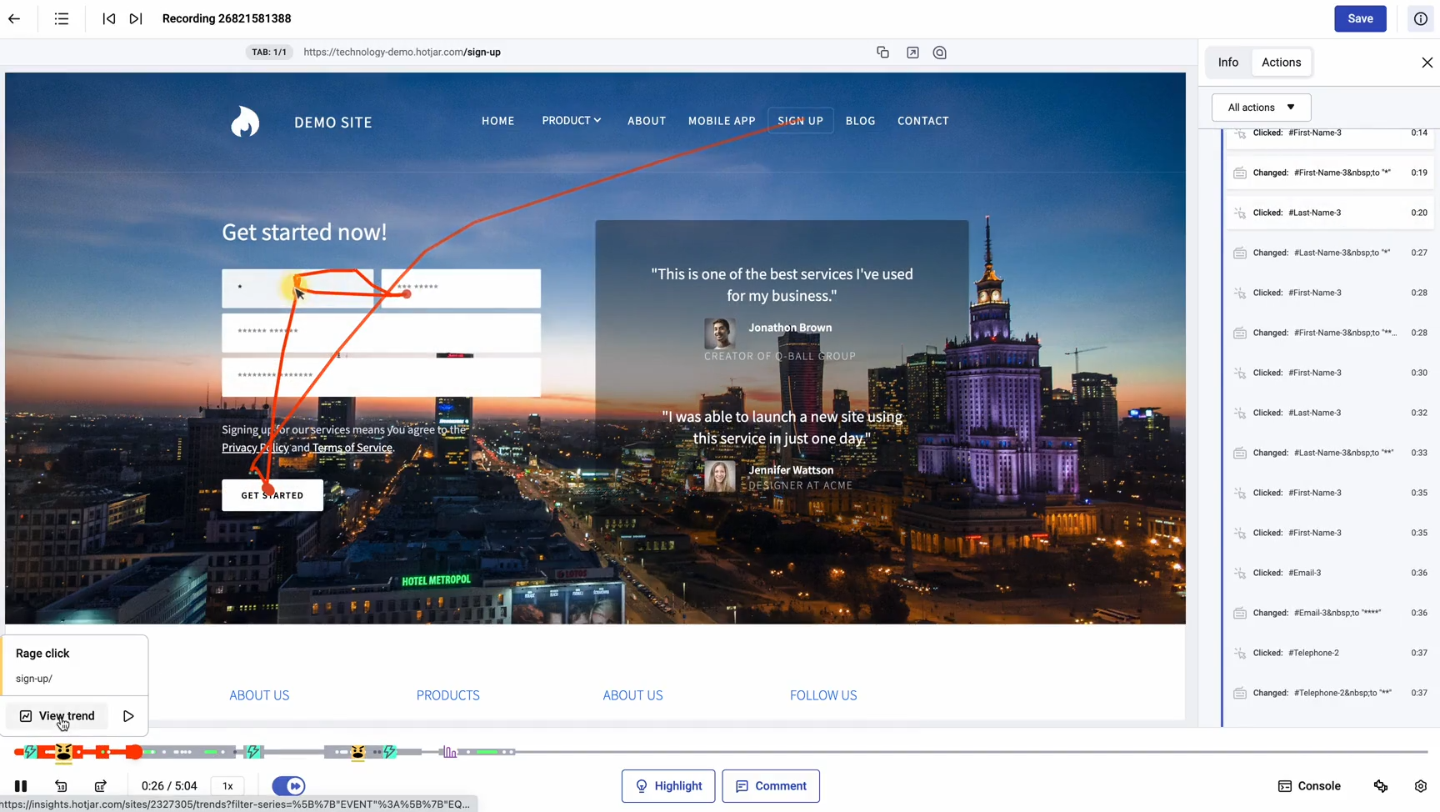Screen dimensions: 1440x812
Task: Change the 1x playback speed
Action: pyautogui.click(x=227, y=786)
